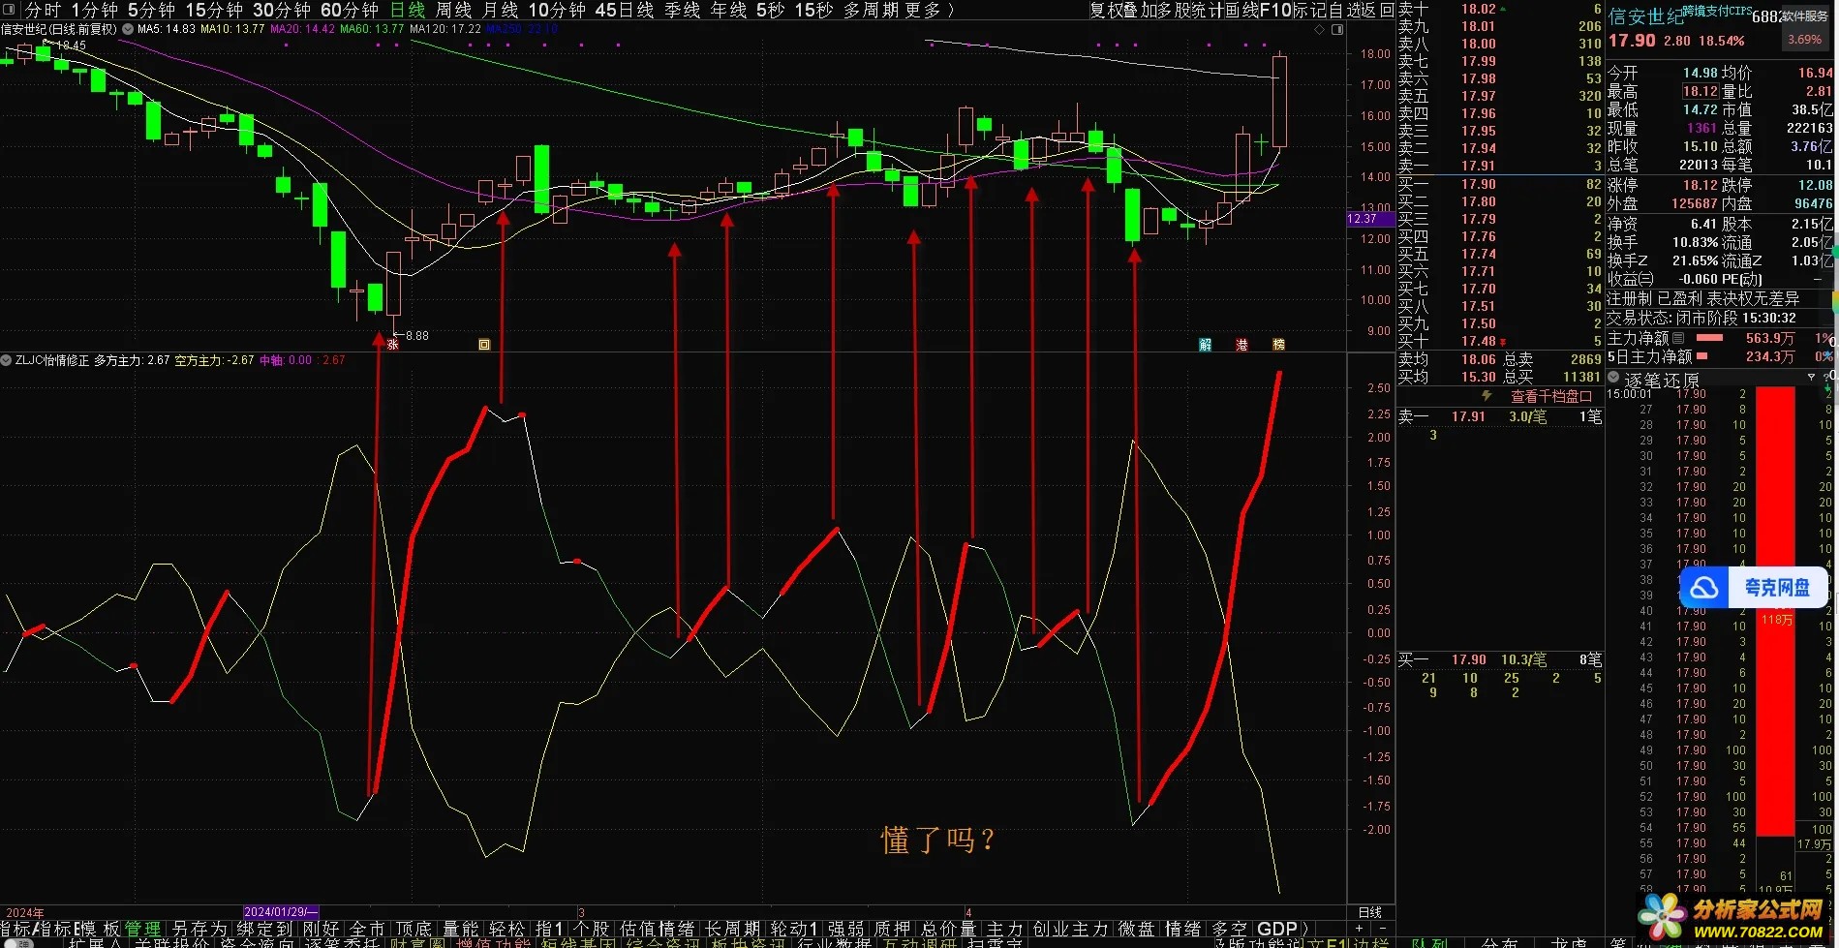
Task: Click the 榜 leaderboard event marker
Action: click(x=1278, y=345)
